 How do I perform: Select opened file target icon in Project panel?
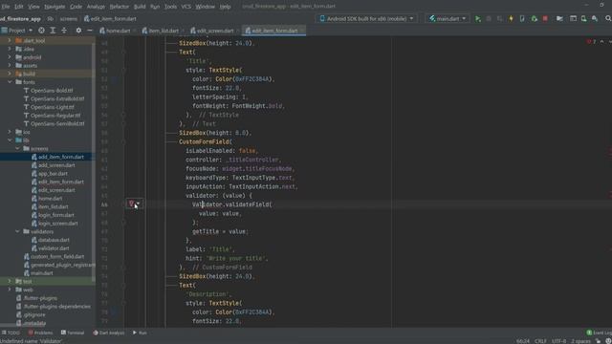(x=41, y=30)
